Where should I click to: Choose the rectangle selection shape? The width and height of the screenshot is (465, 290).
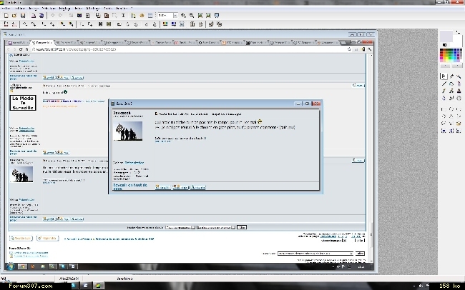[x=444, y=110]
